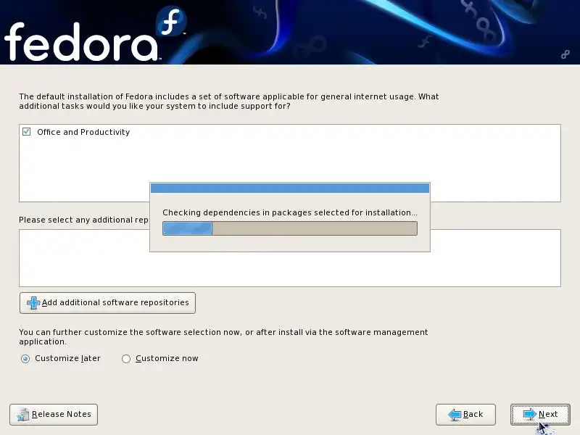The image size is (580, 435).
Task: Click the blue title bar of progress dialog
Action: [290, 188]
